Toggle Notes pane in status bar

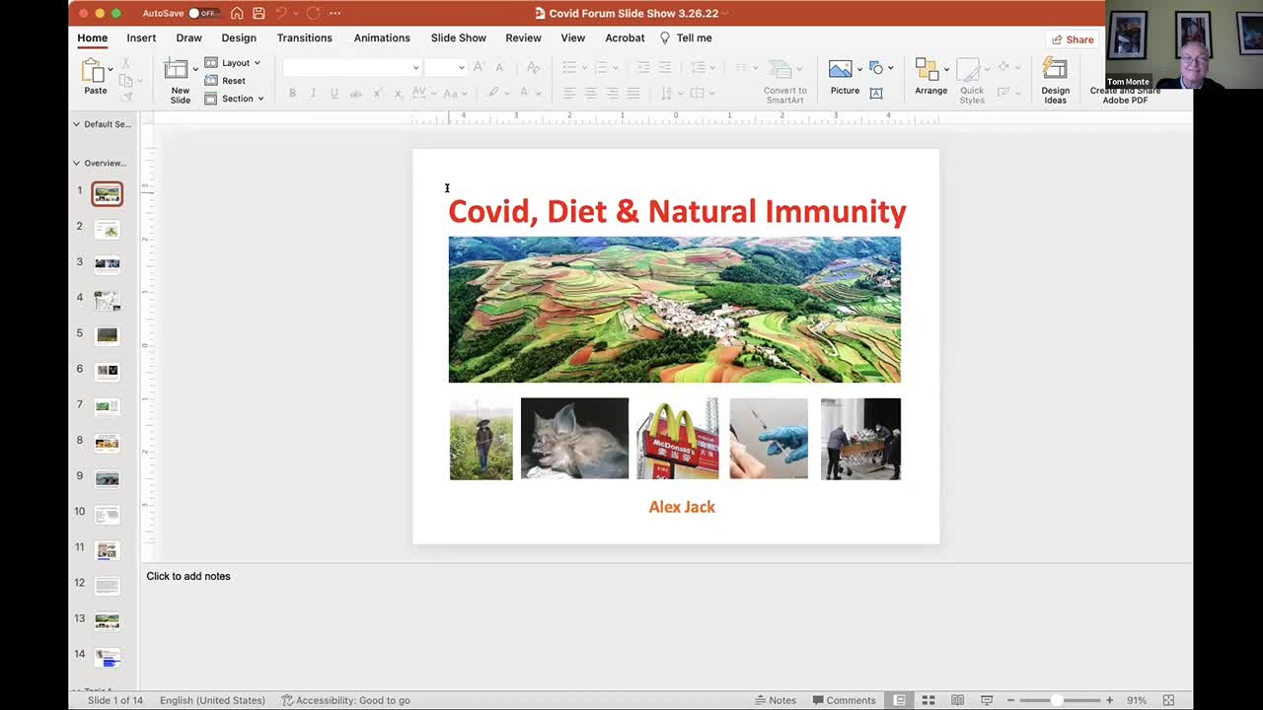point(776,700)
